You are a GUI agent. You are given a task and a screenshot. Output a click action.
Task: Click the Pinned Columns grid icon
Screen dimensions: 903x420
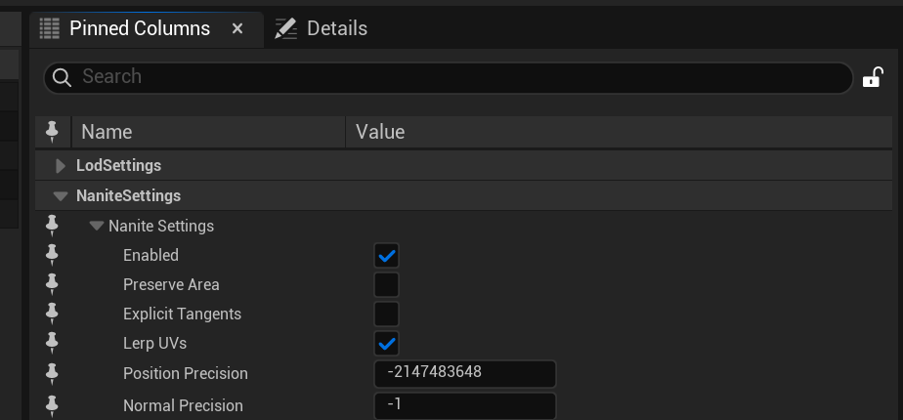(50, 28)
